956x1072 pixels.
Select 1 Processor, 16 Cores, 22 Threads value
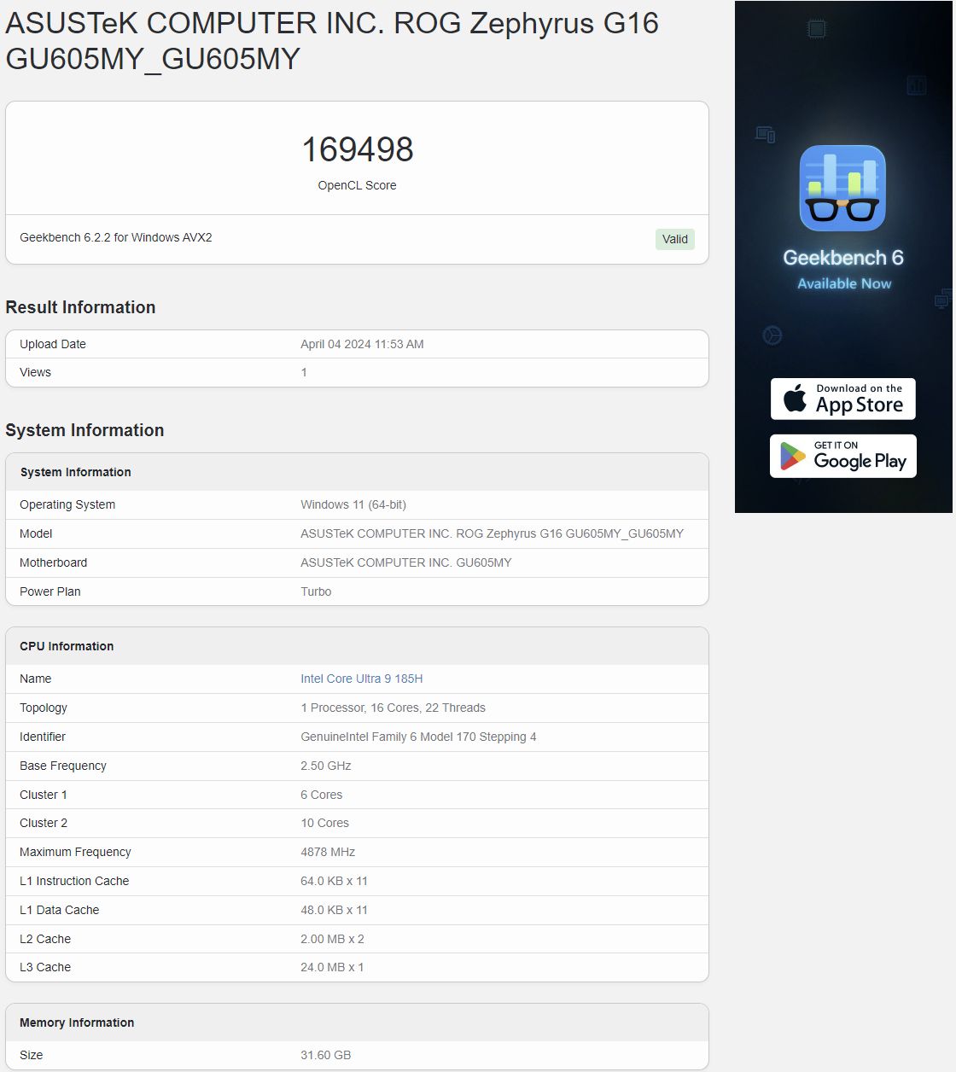click(393, 708)
